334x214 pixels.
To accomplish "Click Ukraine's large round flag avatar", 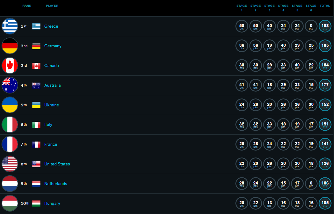I will pyautogui.click(x=10, y=105).
